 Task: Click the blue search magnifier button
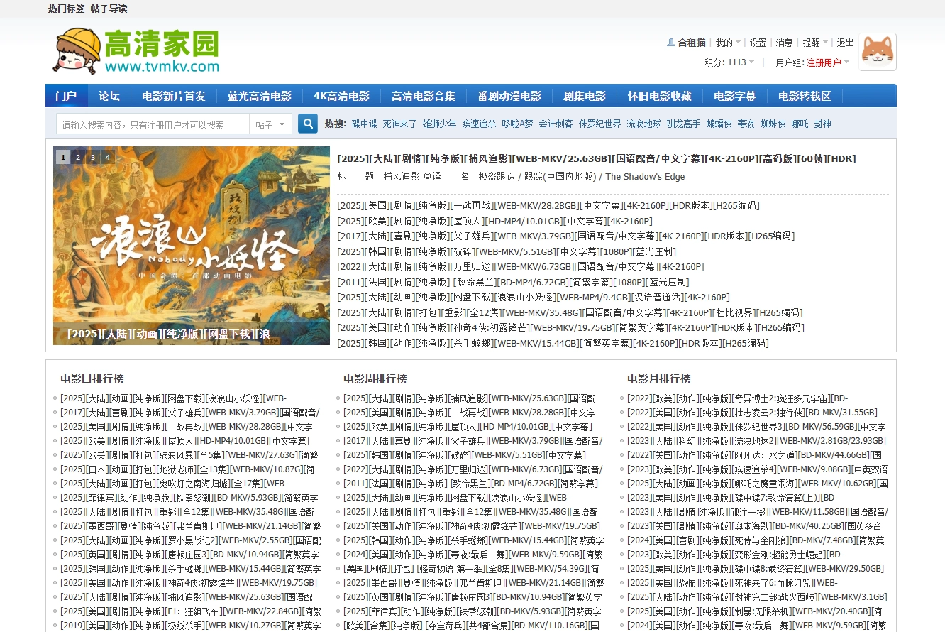tap(307, 124)
